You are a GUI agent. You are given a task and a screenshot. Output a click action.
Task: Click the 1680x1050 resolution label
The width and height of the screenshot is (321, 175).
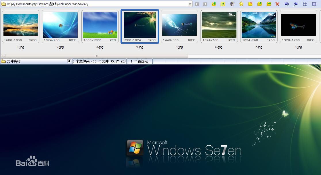(13, 40)
